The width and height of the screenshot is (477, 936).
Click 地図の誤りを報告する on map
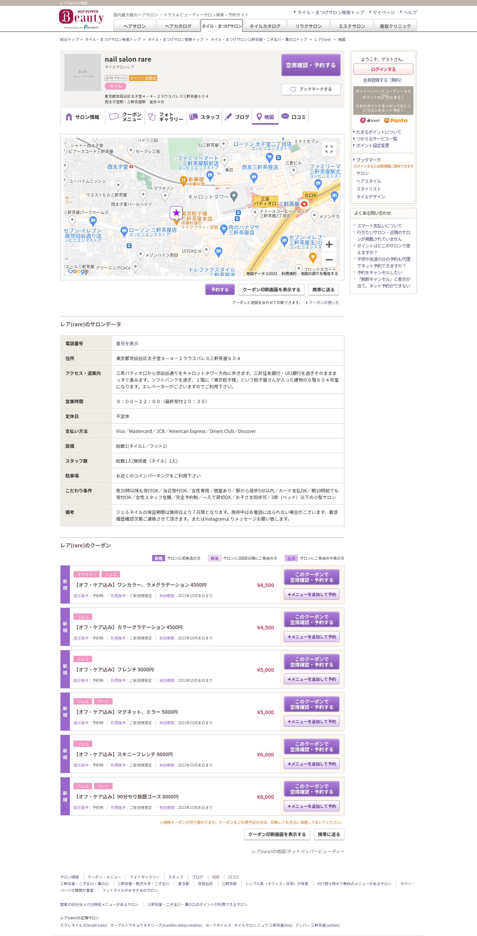tap(319, 273)
